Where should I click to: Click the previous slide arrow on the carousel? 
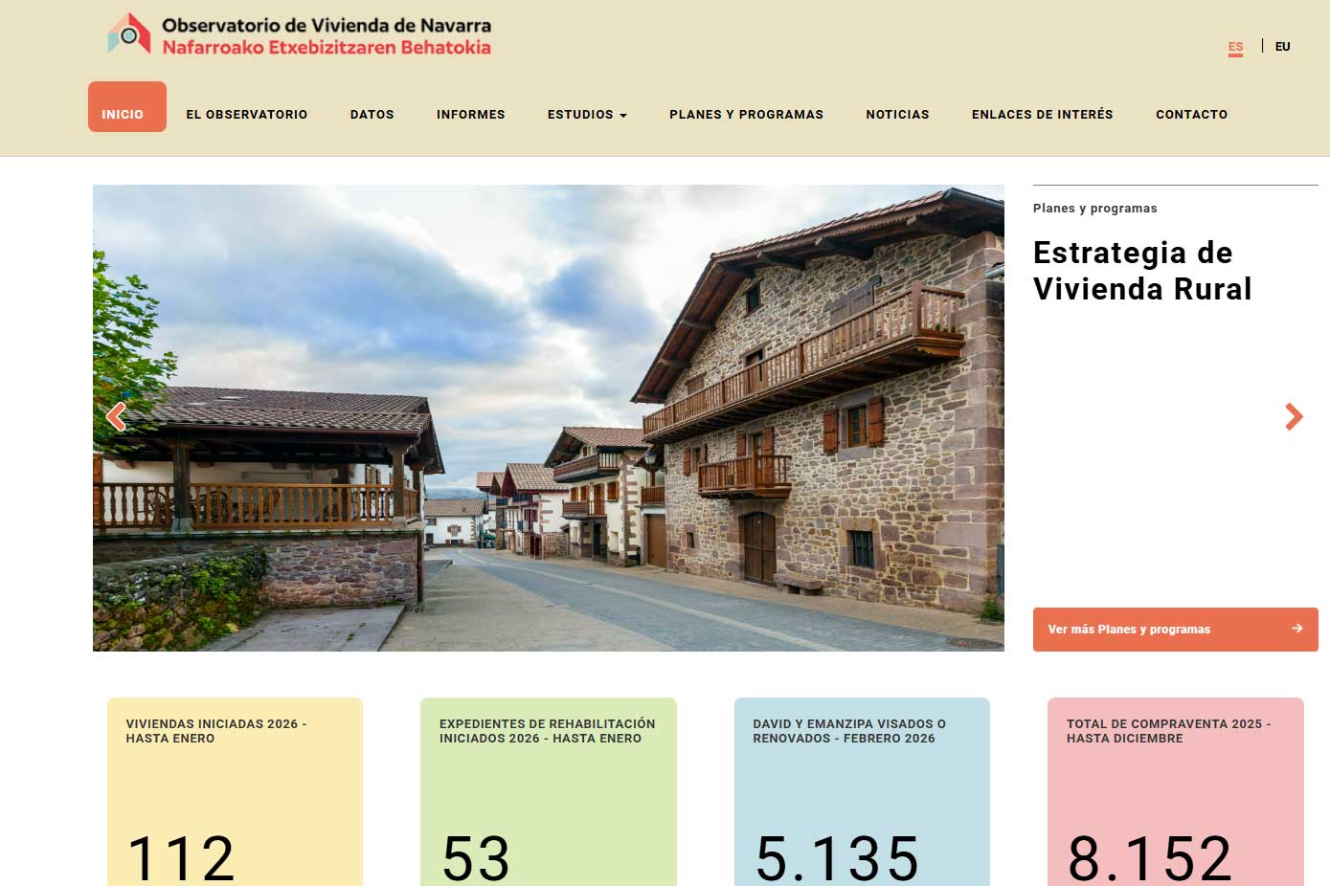click(x=117, y=416)
